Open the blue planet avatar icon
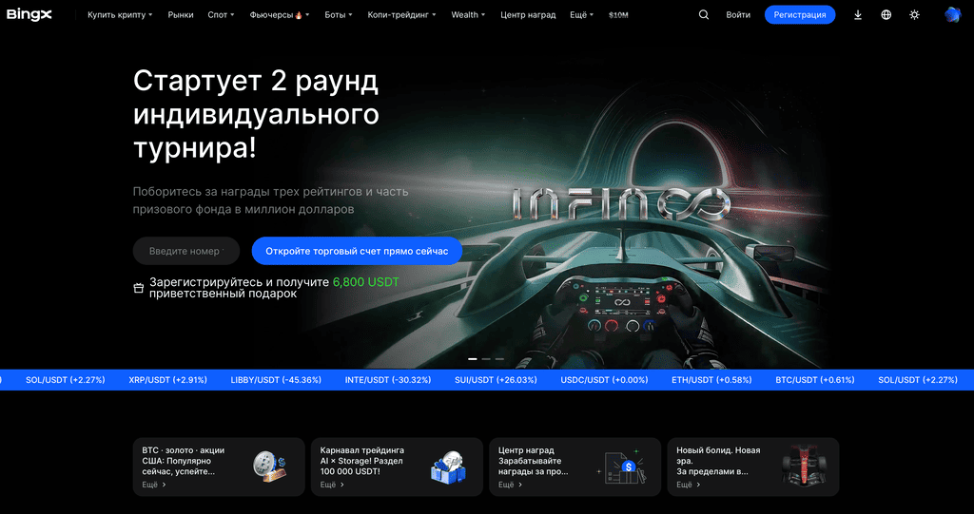This screenshot has height=514, width=974. click(x=952, y=15)
